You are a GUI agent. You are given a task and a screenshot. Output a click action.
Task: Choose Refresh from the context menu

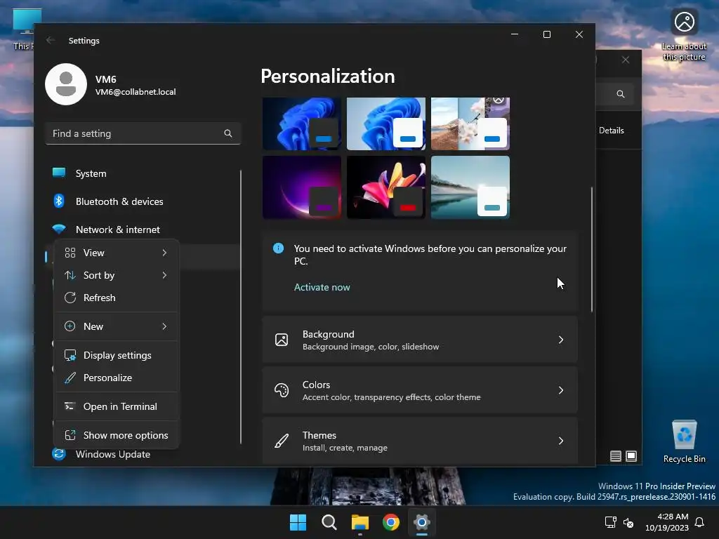coord(117,298)
